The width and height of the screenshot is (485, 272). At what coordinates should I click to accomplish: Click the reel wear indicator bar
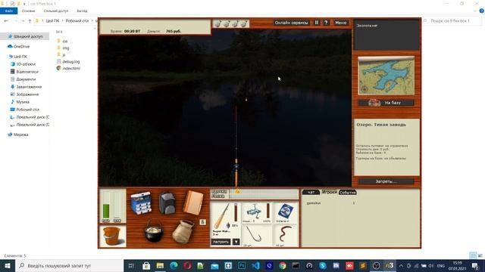268,211
